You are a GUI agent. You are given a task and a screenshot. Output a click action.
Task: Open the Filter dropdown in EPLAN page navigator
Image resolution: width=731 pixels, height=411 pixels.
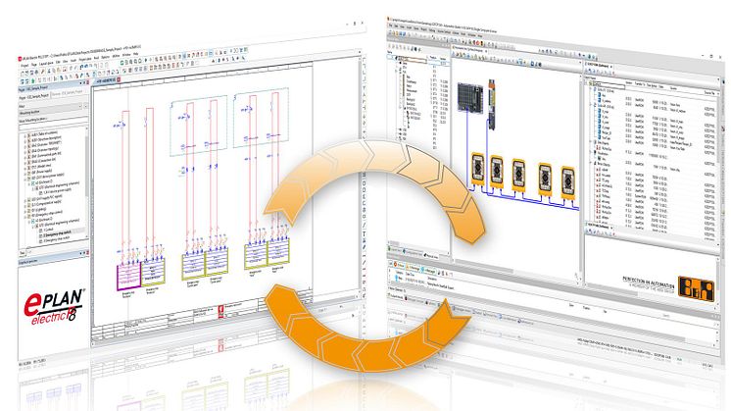[x=52, y=112]
